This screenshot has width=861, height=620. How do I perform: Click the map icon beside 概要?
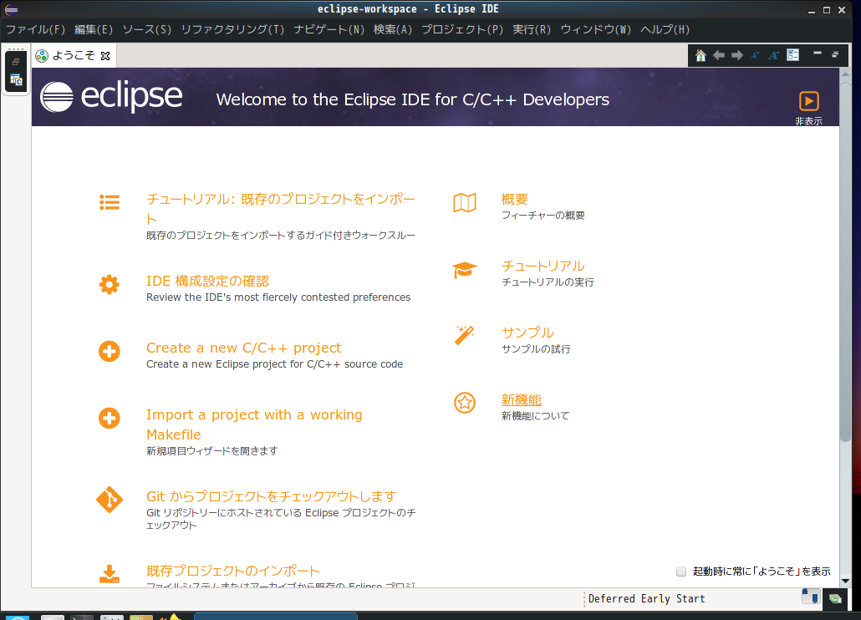click(x=465, y=202)
